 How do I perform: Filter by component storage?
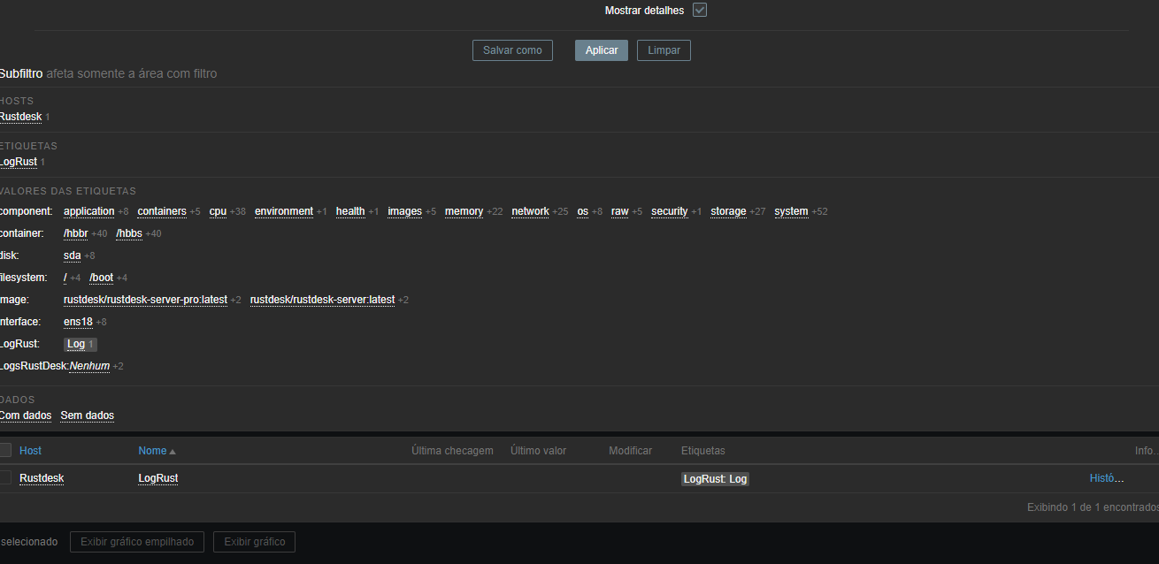[728, 211]
